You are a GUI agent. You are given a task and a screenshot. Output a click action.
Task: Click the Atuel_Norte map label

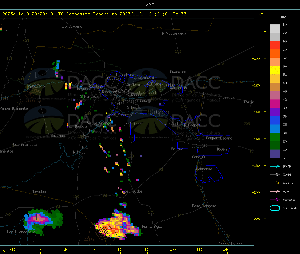pyautogui.click(x=158, y=112)
